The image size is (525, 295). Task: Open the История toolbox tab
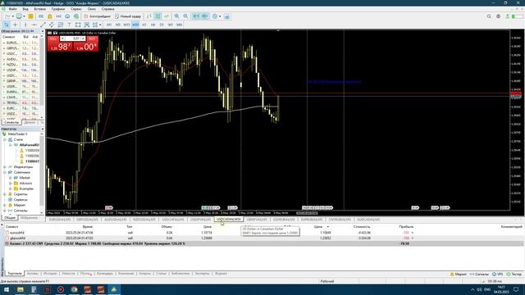click(x=50, y=274)
